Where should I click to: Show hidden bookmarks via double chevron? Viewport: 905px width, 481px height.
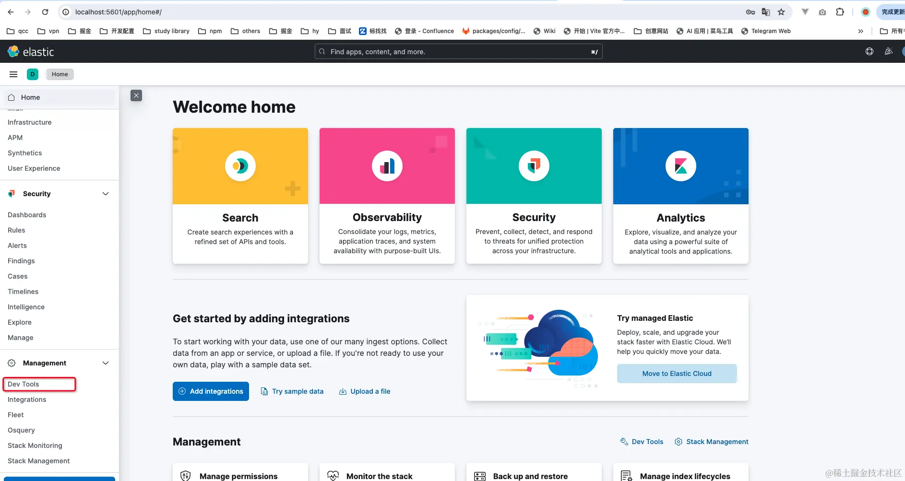860,31
